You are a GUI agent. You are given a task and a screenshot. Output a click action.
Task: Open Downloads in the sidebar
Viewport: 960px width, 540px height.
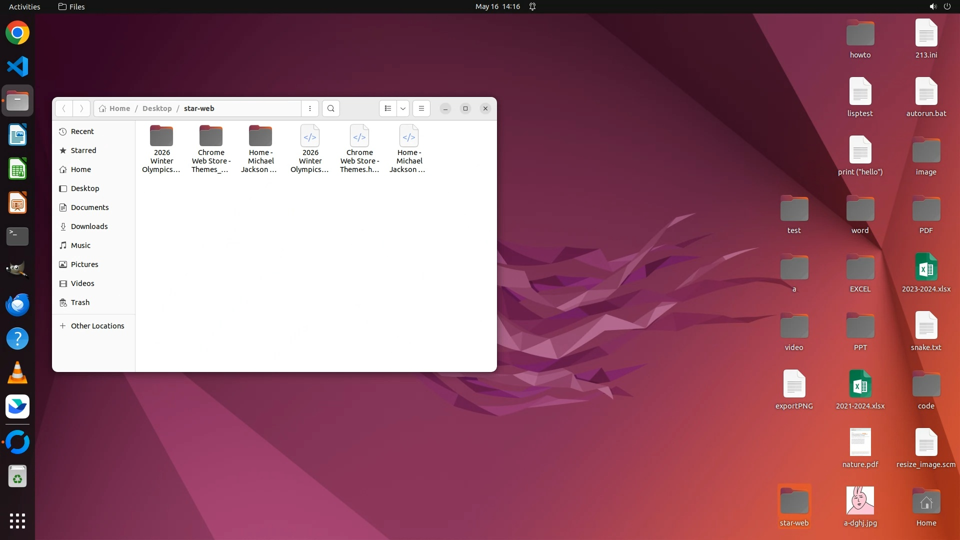89,226
